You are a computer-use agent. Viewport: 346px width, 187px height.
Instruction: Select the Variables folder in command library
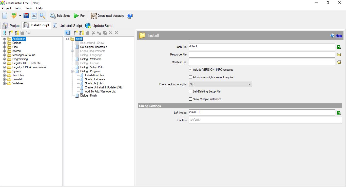click(x=18, y=83)
